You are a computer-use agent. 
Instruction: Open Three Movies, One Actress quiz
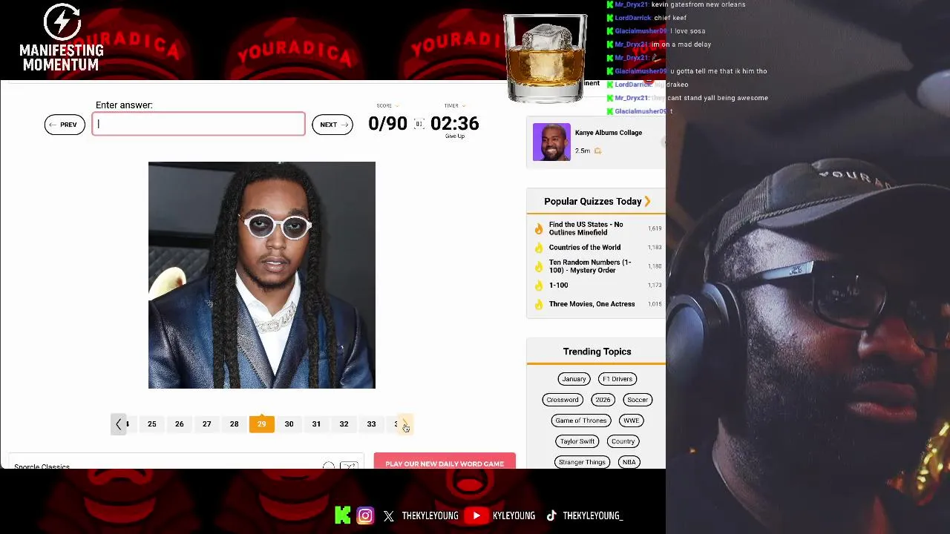coord(592,304)
